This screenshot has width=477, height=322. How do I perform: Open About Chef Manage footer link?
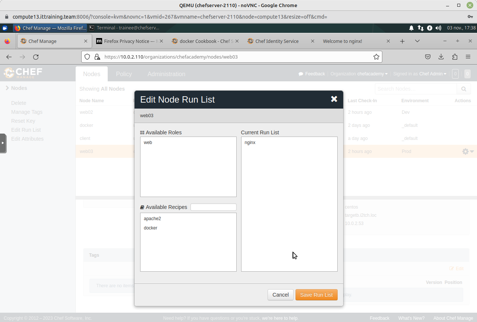[453, 318]
